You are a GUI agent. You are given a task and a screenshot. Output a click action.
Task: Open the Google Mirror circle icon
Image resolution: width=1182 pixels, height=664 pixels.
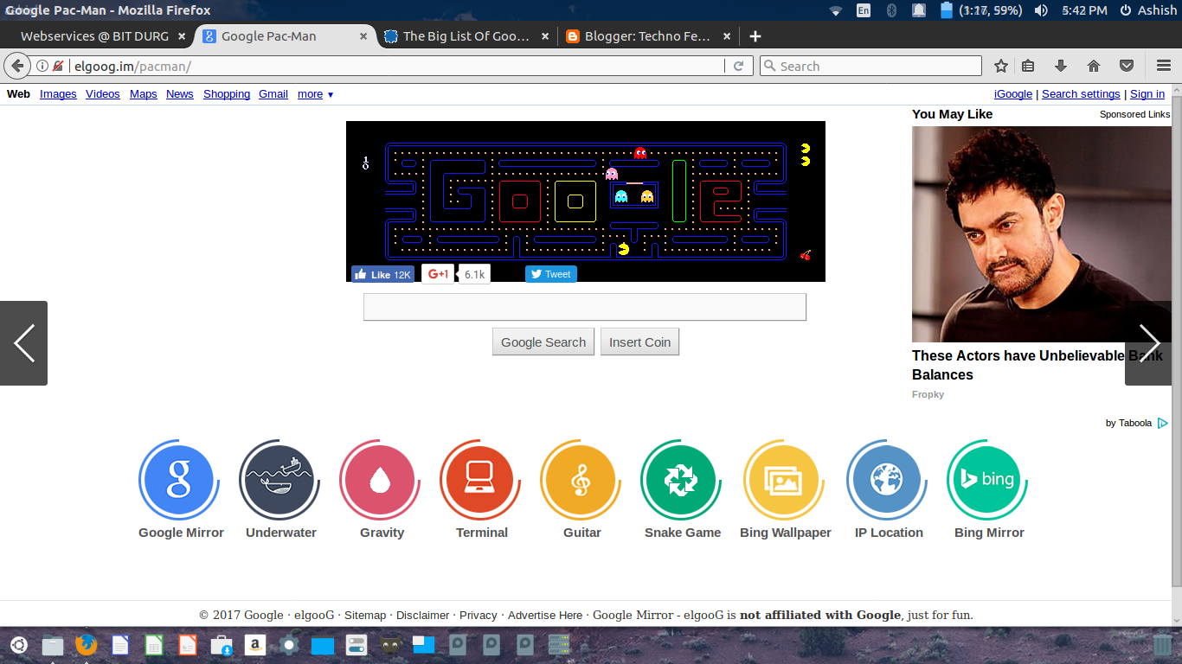click(178, 480)
